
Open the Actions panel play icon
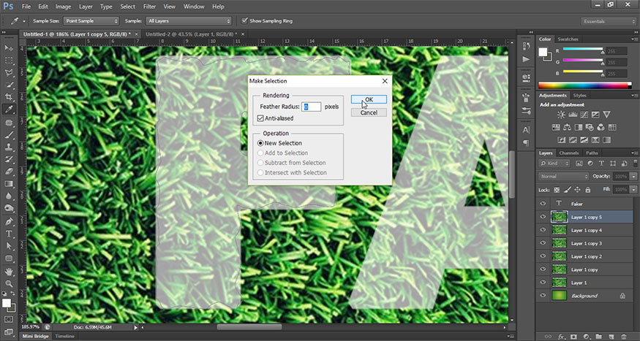pyautogui.click(x=526, y=59)
